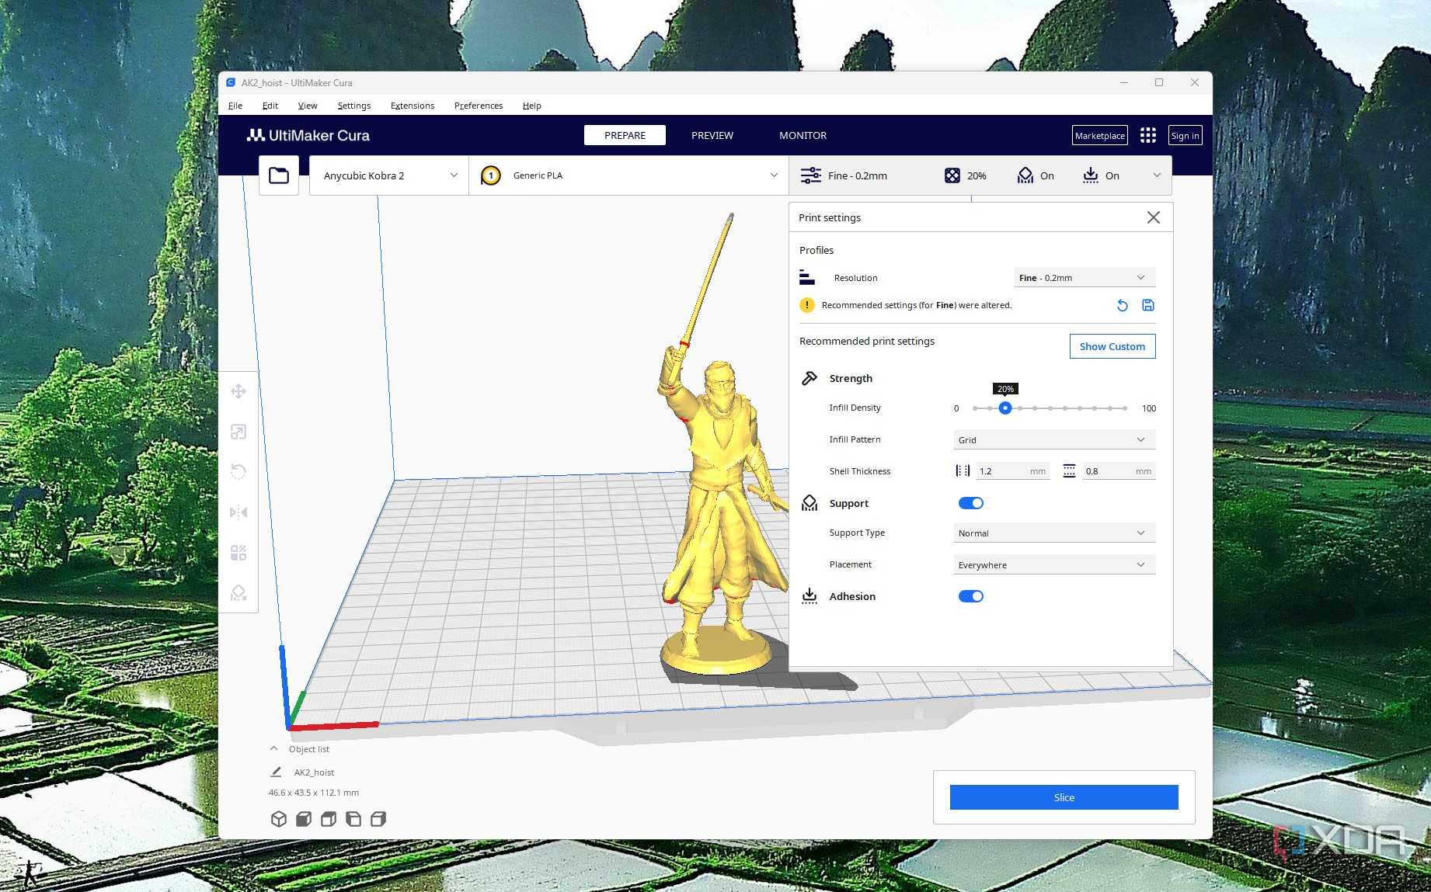Select AK2_hoist in the object list
The height and width of the screenshot is (892, 1431).
point(314,772)
